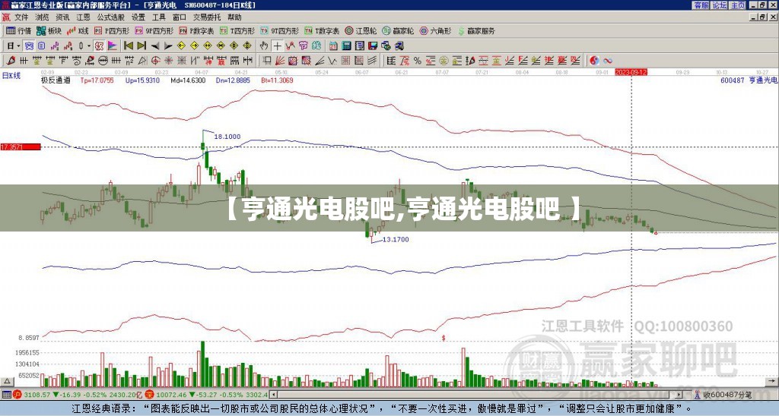The image size is (779, 416).
Task: Click the up triangle button left of volume
Action: pyautogui.click(x=7, y=381)
